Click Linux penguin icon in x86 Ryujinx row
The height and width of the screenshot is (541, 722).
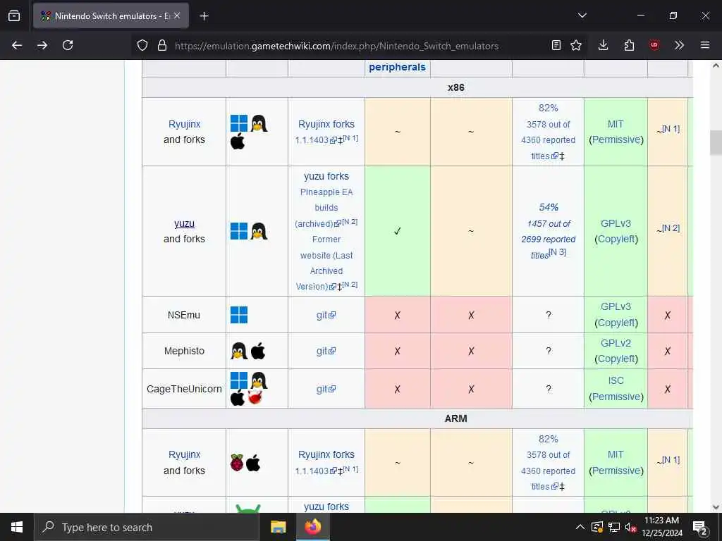click(x=259, y=123)
